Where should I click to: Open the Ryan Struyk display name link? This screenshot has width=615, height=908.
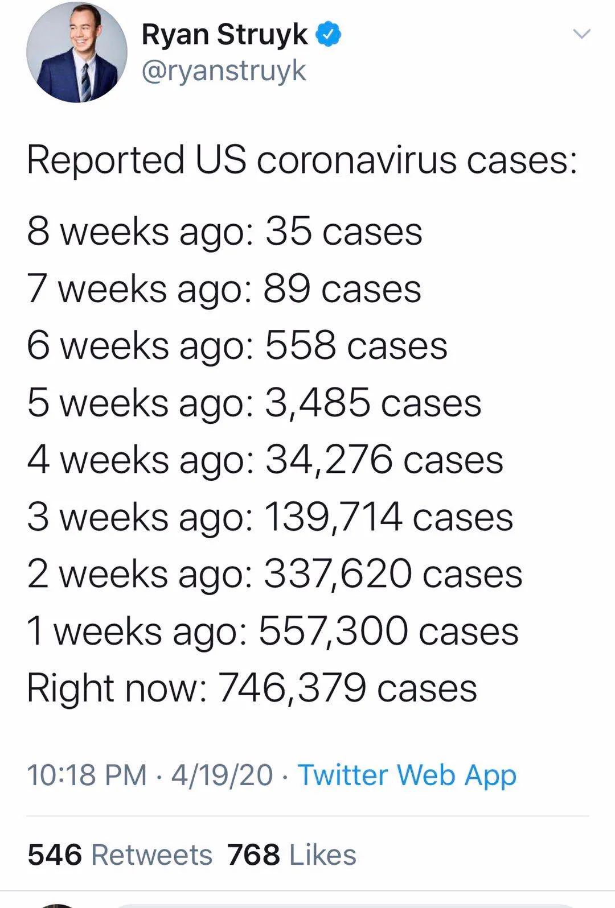pos(224,34)
